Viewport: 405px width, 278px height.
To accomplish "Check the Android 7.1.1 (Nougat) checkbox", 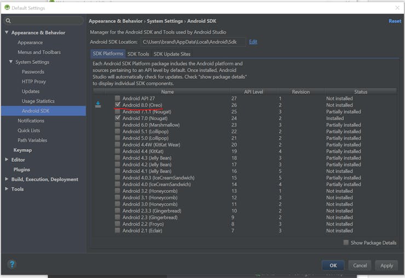I will coord(118,111).
